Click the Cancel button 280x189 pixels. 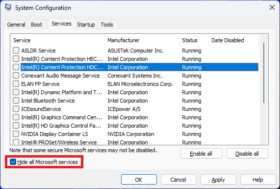(x=178, y=180)
